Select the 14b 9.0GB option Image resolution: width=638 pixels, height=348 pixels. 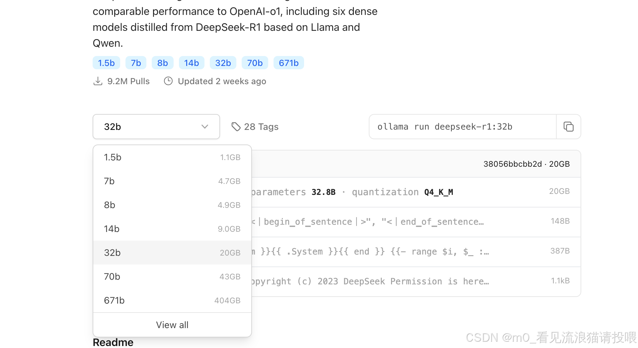point(172,229)
